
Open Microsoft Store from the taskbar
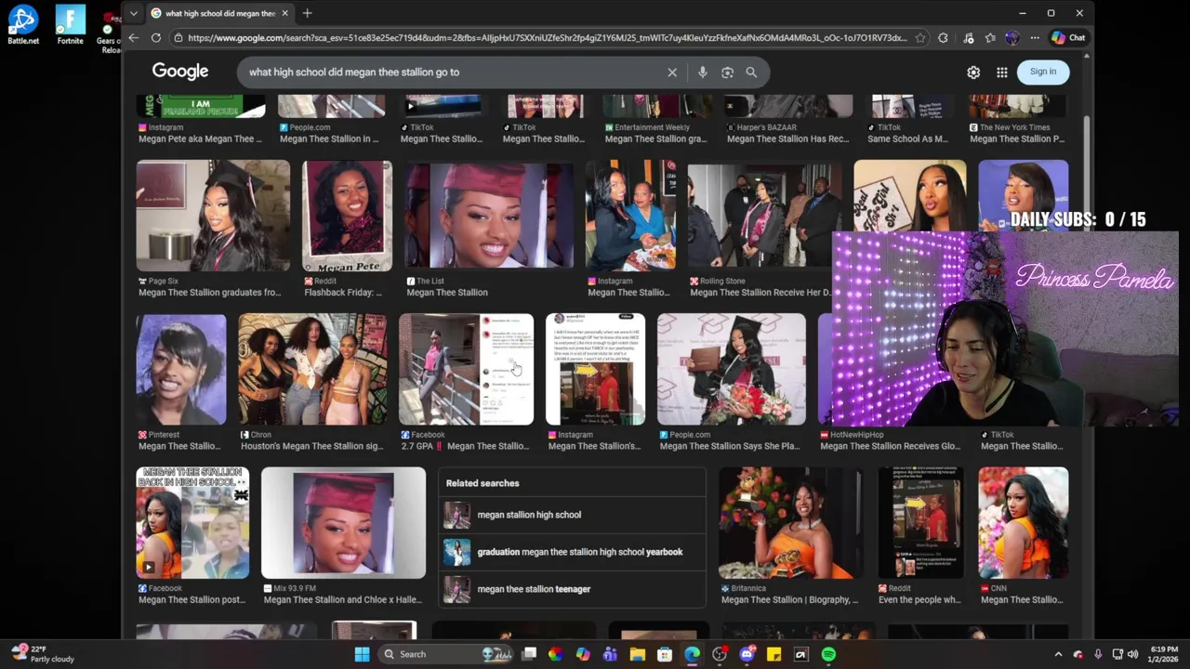tap(665, 654)
